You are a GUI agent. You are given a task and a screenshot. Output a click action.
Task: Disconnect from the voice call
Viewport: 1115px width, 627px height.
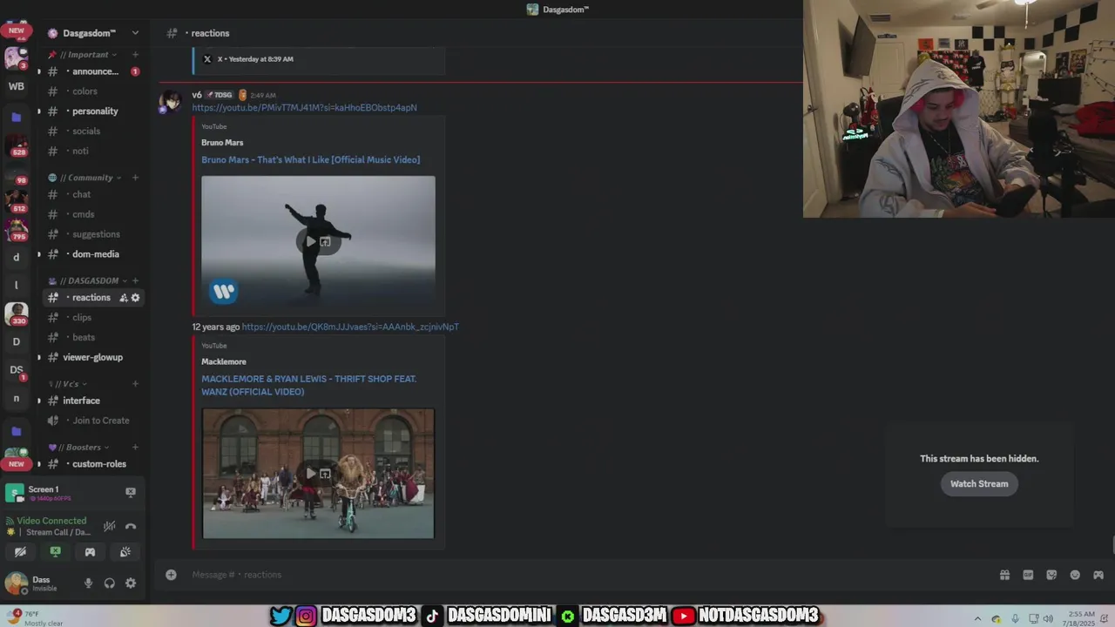pyautogui.click(x=131, y=526)
